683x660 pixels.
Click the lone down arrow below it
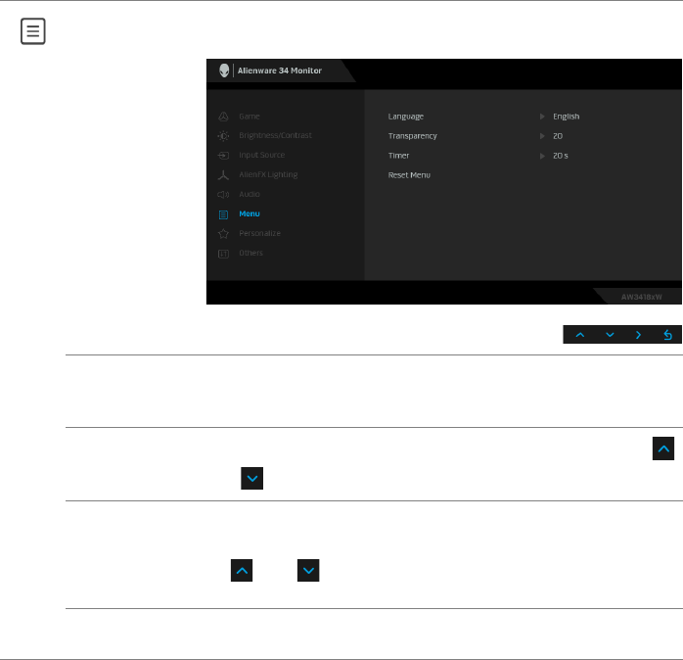[x=251, y=478]
